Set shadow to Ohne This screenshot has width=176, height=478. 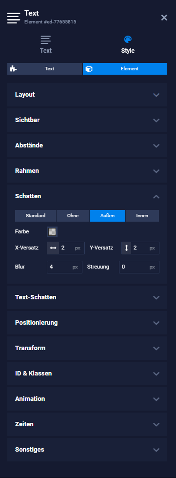click(x=73, y=215)
